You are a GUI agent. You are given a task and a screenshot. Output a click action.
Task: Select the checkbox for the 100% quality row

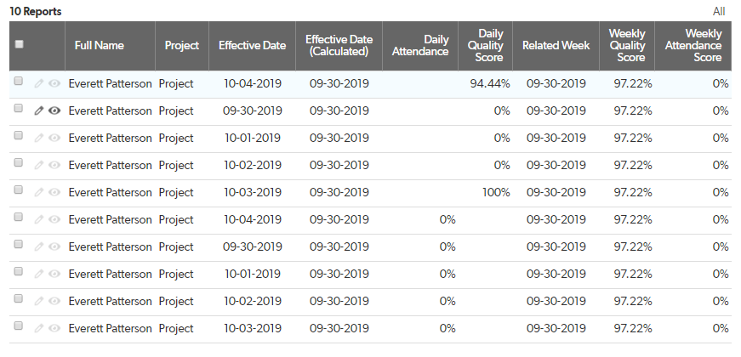tap(19, 191)
